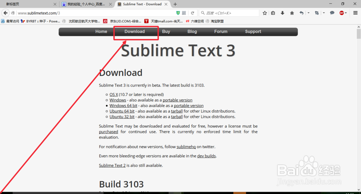Click the Sublime Text 3 title

pyautogui.click(x=178, y=50)
